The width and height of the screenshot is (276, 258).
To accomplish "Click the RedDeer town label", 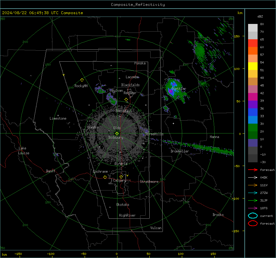I will point(130,93).
